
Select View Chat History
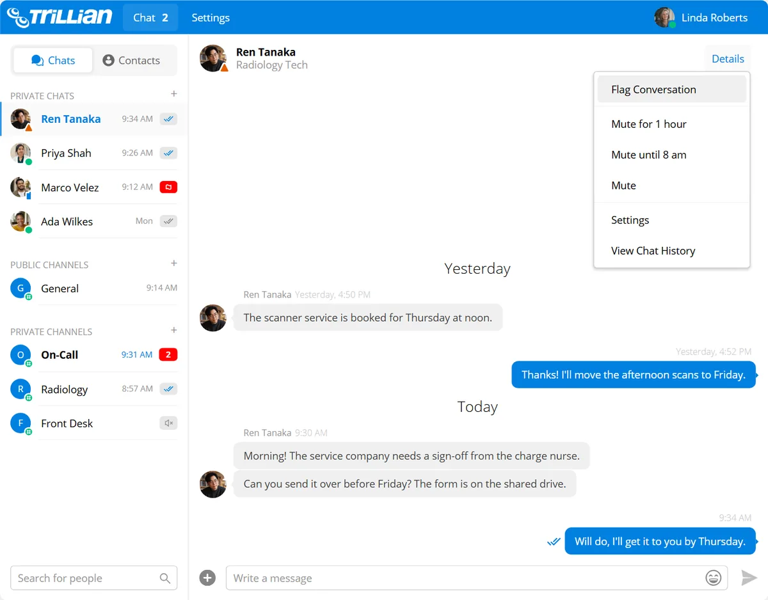click(672, 251)
